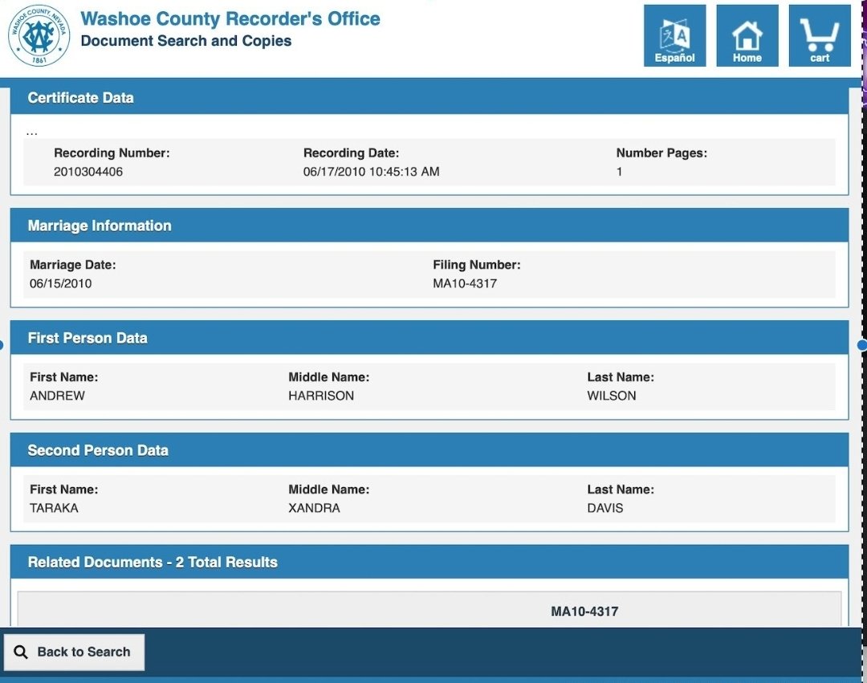The width and height of the screenshot is (867, 683).
Task: Select the Number Pages value 1
Action: pyautogui.click(x=619, y=172)
